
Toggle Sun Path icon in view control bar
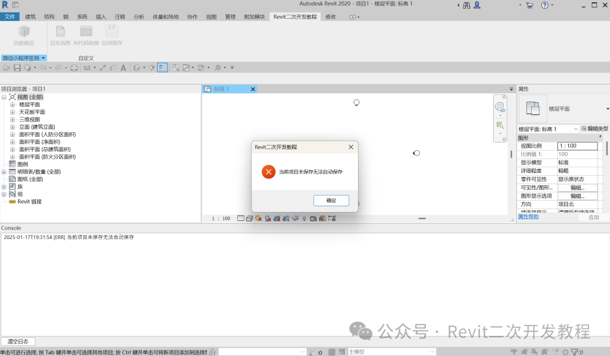(x=258, y=218)
